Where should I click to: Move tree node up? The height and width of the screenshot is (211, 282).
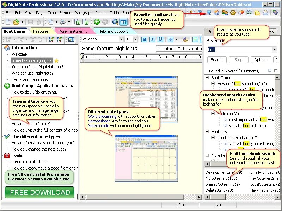tap(59, 39)
